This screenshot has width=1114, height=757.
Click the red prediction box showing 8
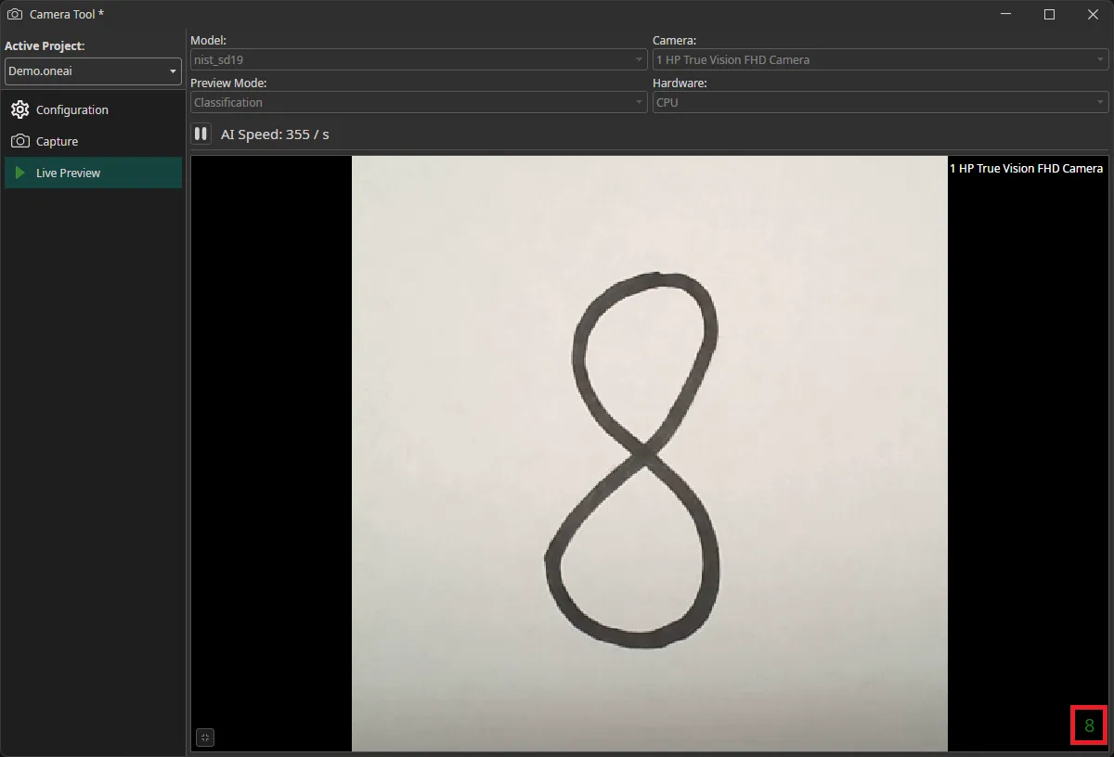pos(1089,725)
